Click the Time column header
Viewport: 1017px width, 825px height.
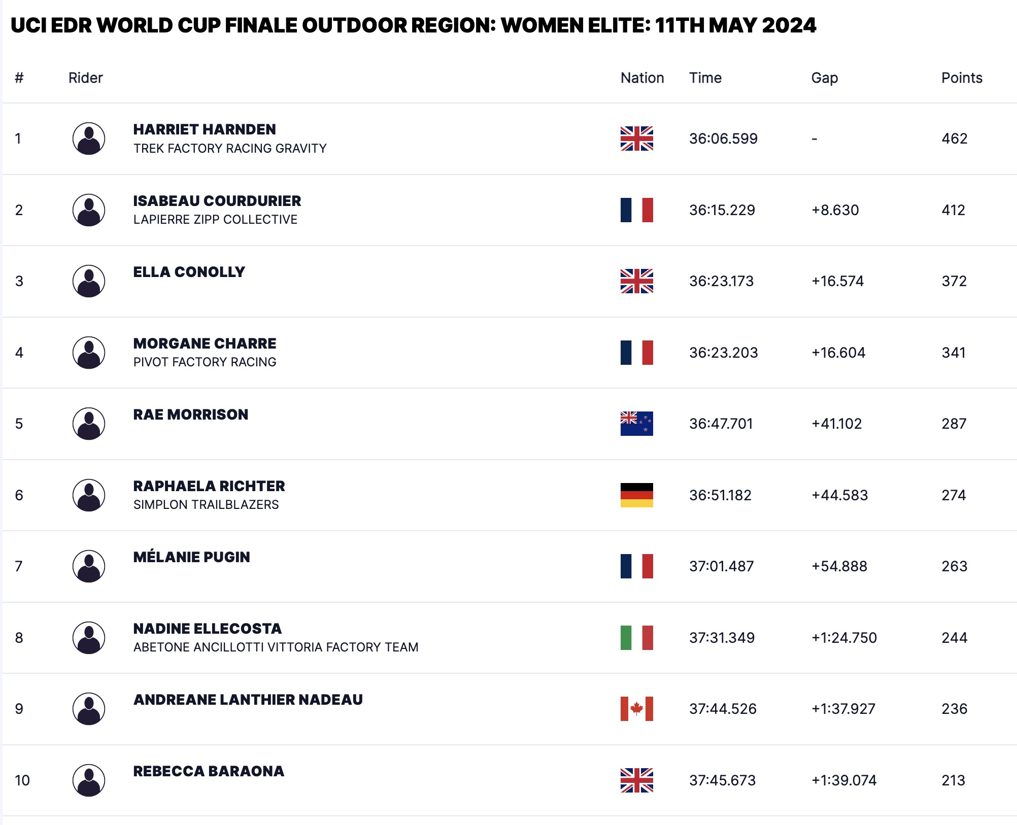click(705, 78)
